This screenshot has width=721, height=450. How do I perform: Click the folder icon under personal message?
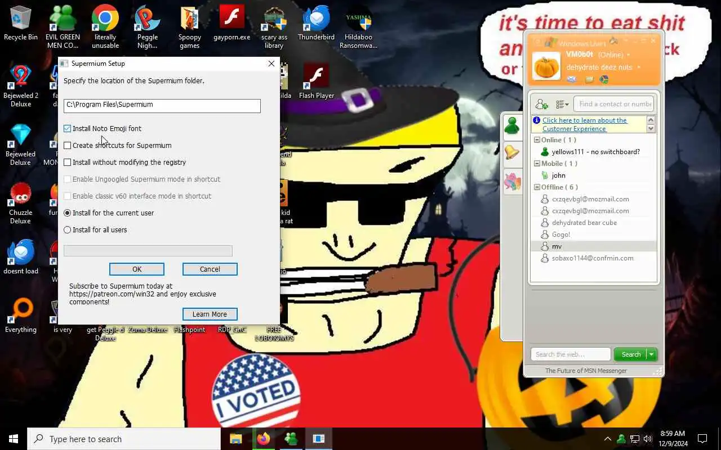click(x=589, y=79)
